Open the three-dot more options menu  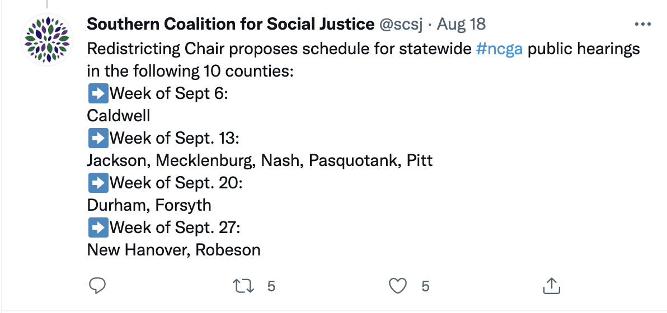(642, 24)
